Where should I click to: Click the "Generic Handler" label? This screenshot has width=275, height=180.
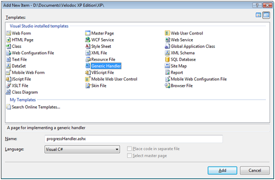(106, 66)
